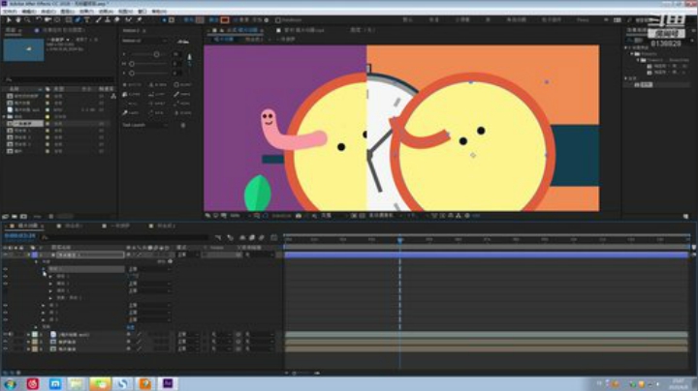The width and height of the screenshot is (698, 391).
Task: Select the Type text tool
Action: point(87,19)
